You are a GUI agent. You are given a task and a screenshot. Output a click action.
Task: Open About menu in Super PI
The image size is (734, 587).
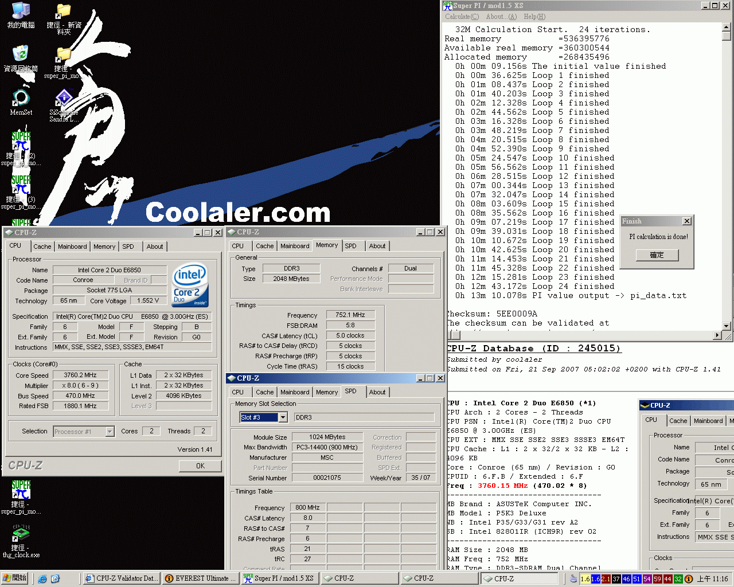click(501, 17)
